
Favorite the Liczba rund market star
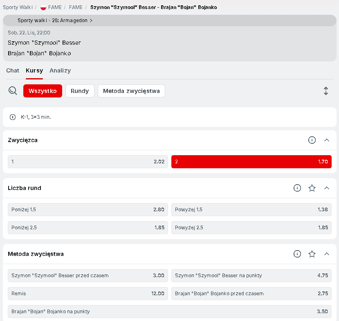click(x=312, y=188)
